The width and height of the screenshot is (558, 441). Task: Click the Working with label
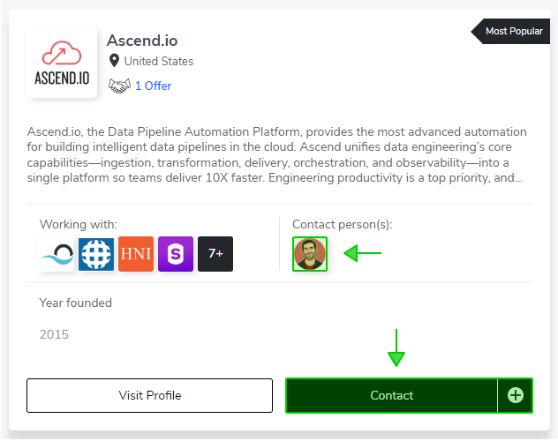click(x=79, y=225)
